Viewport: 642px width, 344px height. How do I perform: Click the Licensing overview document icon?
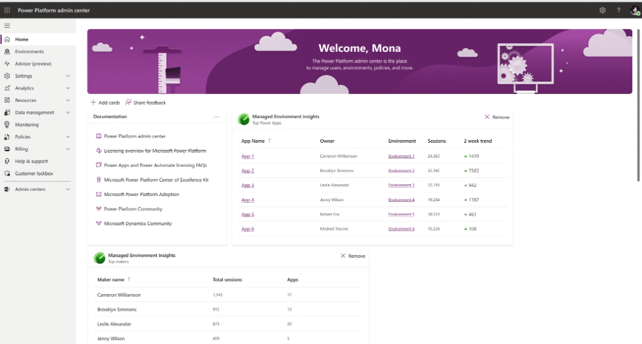click(99, 151)
